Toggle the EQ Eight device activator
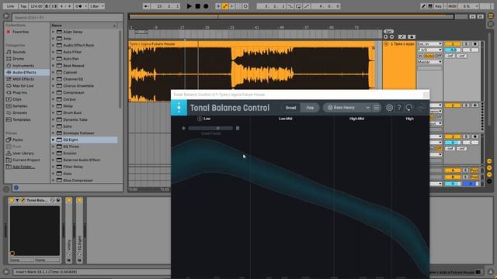The height and width of the screenshot is (279, 497). pos(79,200)
